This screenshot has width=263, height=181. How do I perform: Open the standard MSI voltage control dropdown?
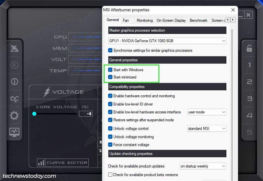[x=207, y=129]
